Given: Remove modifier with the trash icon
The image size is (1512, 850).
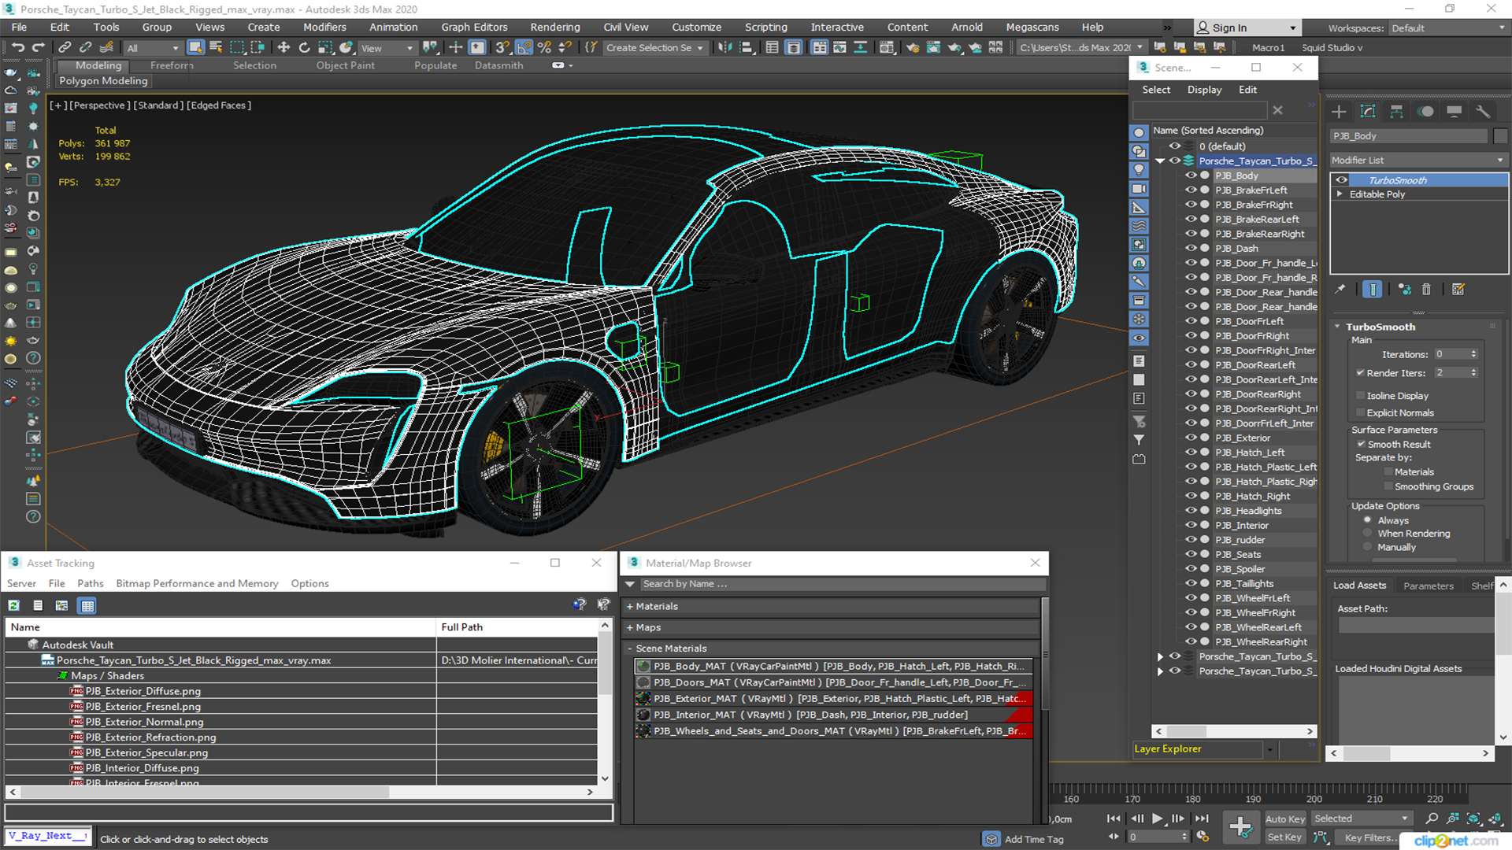Looking at the screenshot, I should (x=1426, y=290).
